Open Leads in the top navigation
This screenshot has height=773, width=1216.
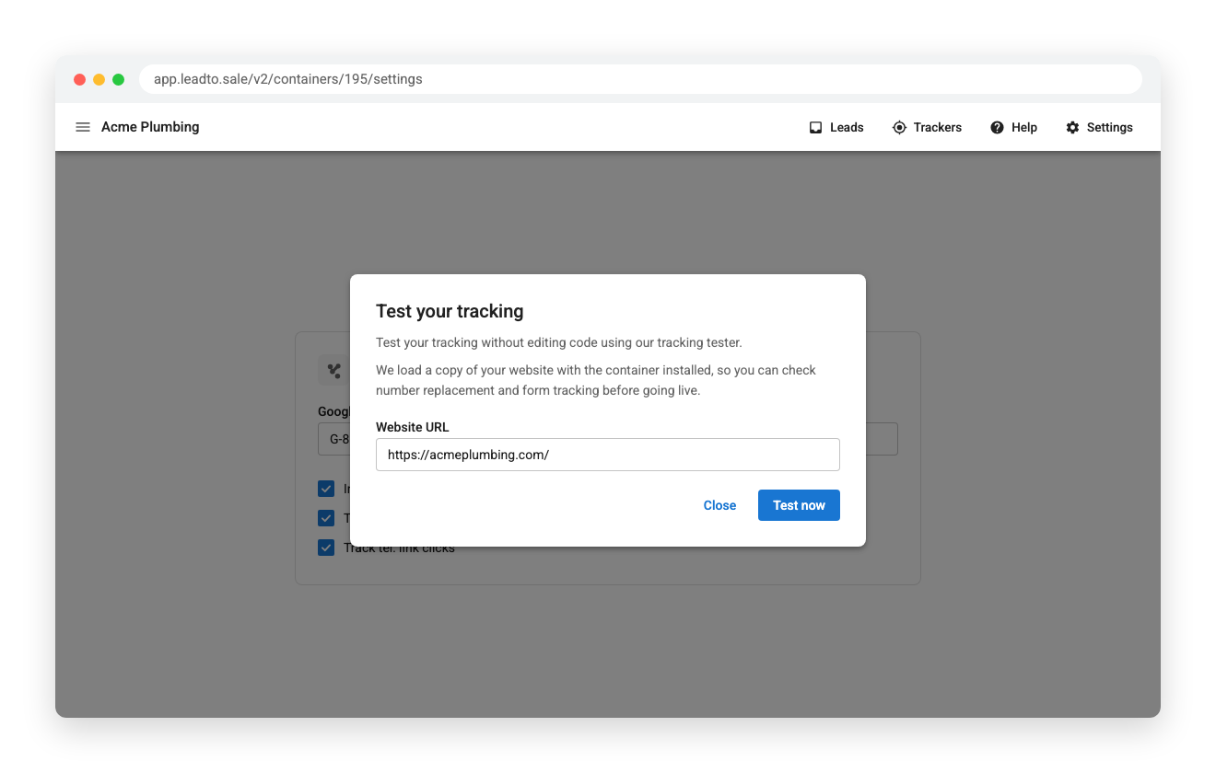click(836, 127)
